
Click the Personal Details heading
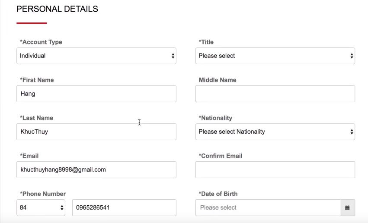click(x=57, y=9)
